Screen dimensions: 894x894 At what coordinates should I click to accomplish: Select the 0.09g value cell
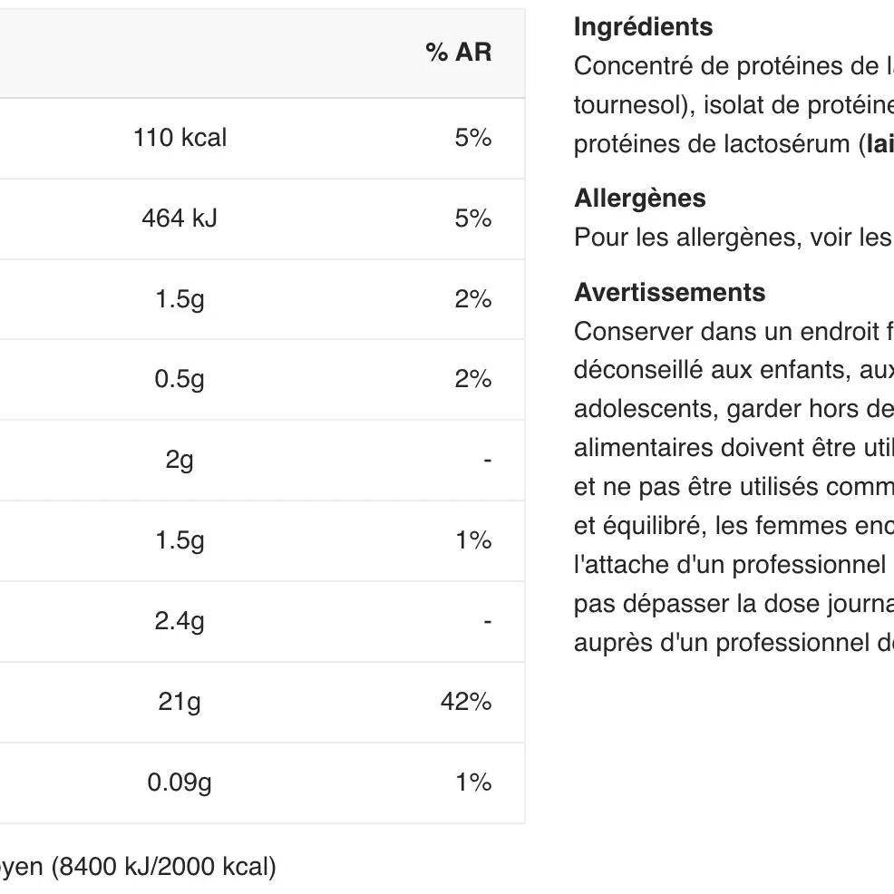(180, 782)
